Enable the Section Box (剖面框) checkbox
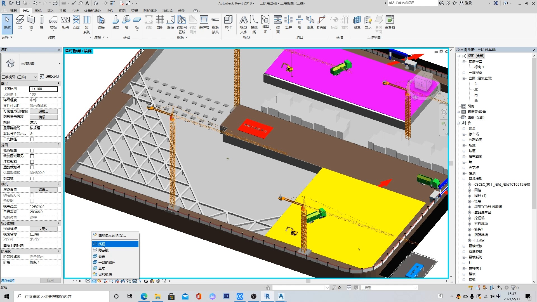The height and width of the screenshot is (302, 537). 32,178
